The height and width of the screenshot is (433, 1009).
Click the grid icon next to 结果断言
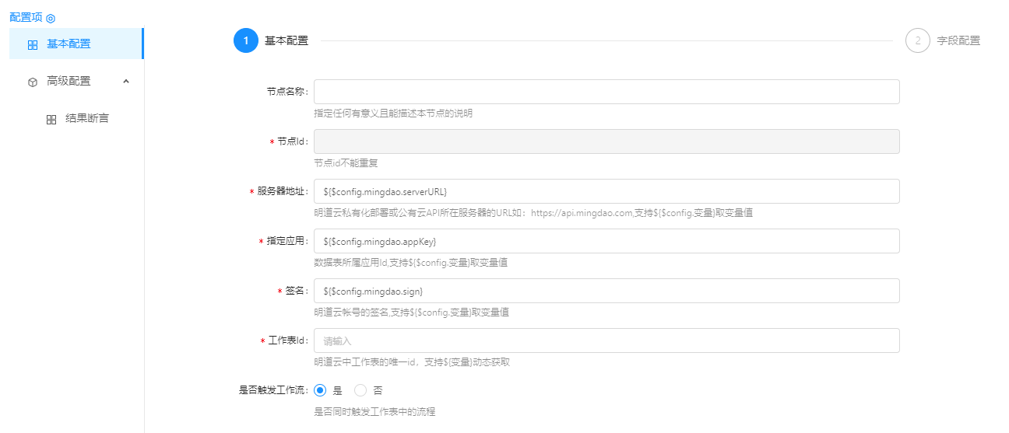click(x=51, y=119)
